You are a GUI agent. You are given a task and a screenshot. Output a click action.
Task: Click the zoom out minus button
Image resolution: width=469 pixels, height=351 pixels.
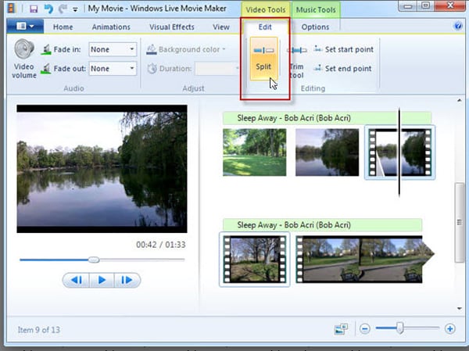[x=365, y=329]
